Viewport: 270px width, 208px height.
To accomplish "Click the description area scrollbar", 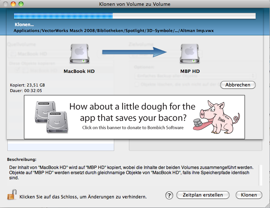I will (260, 175).
